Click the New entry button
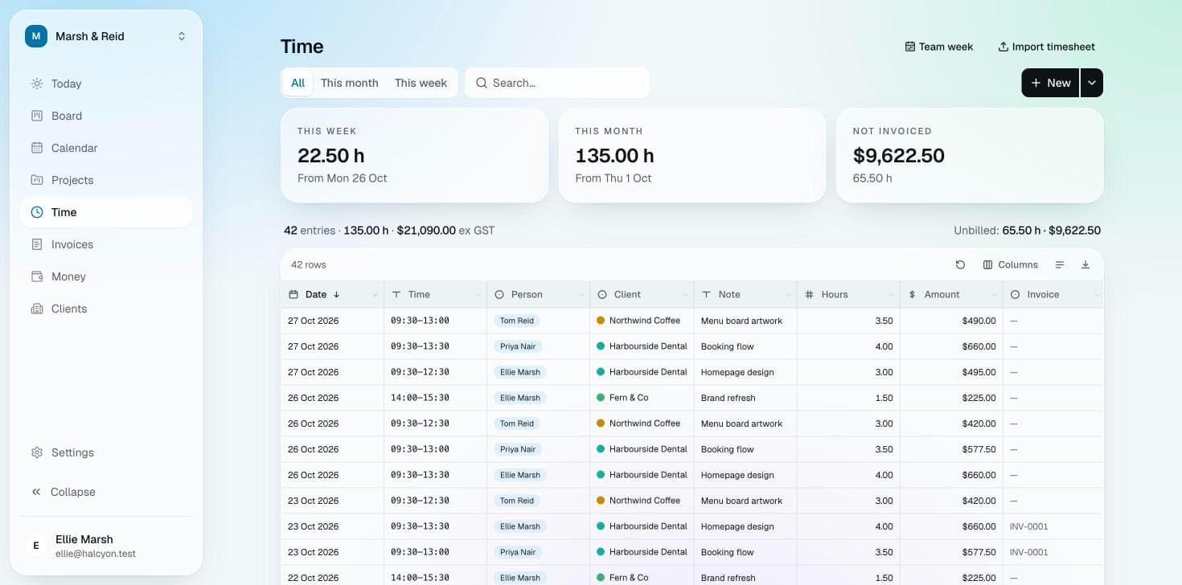The height and width of the screenshot is (585, 1182). [1050, 83]
